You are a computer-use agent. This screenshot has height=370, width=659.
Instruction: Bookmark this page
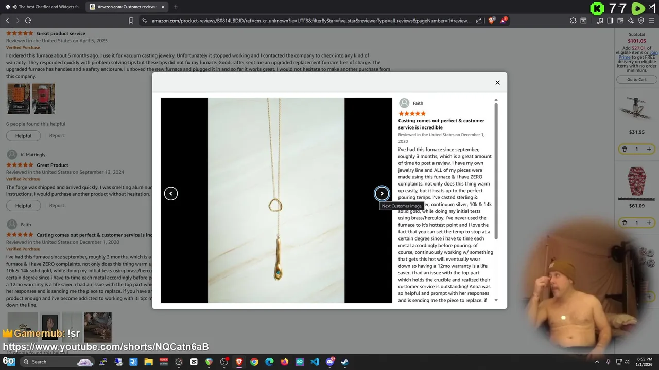(x=131, y=21)
